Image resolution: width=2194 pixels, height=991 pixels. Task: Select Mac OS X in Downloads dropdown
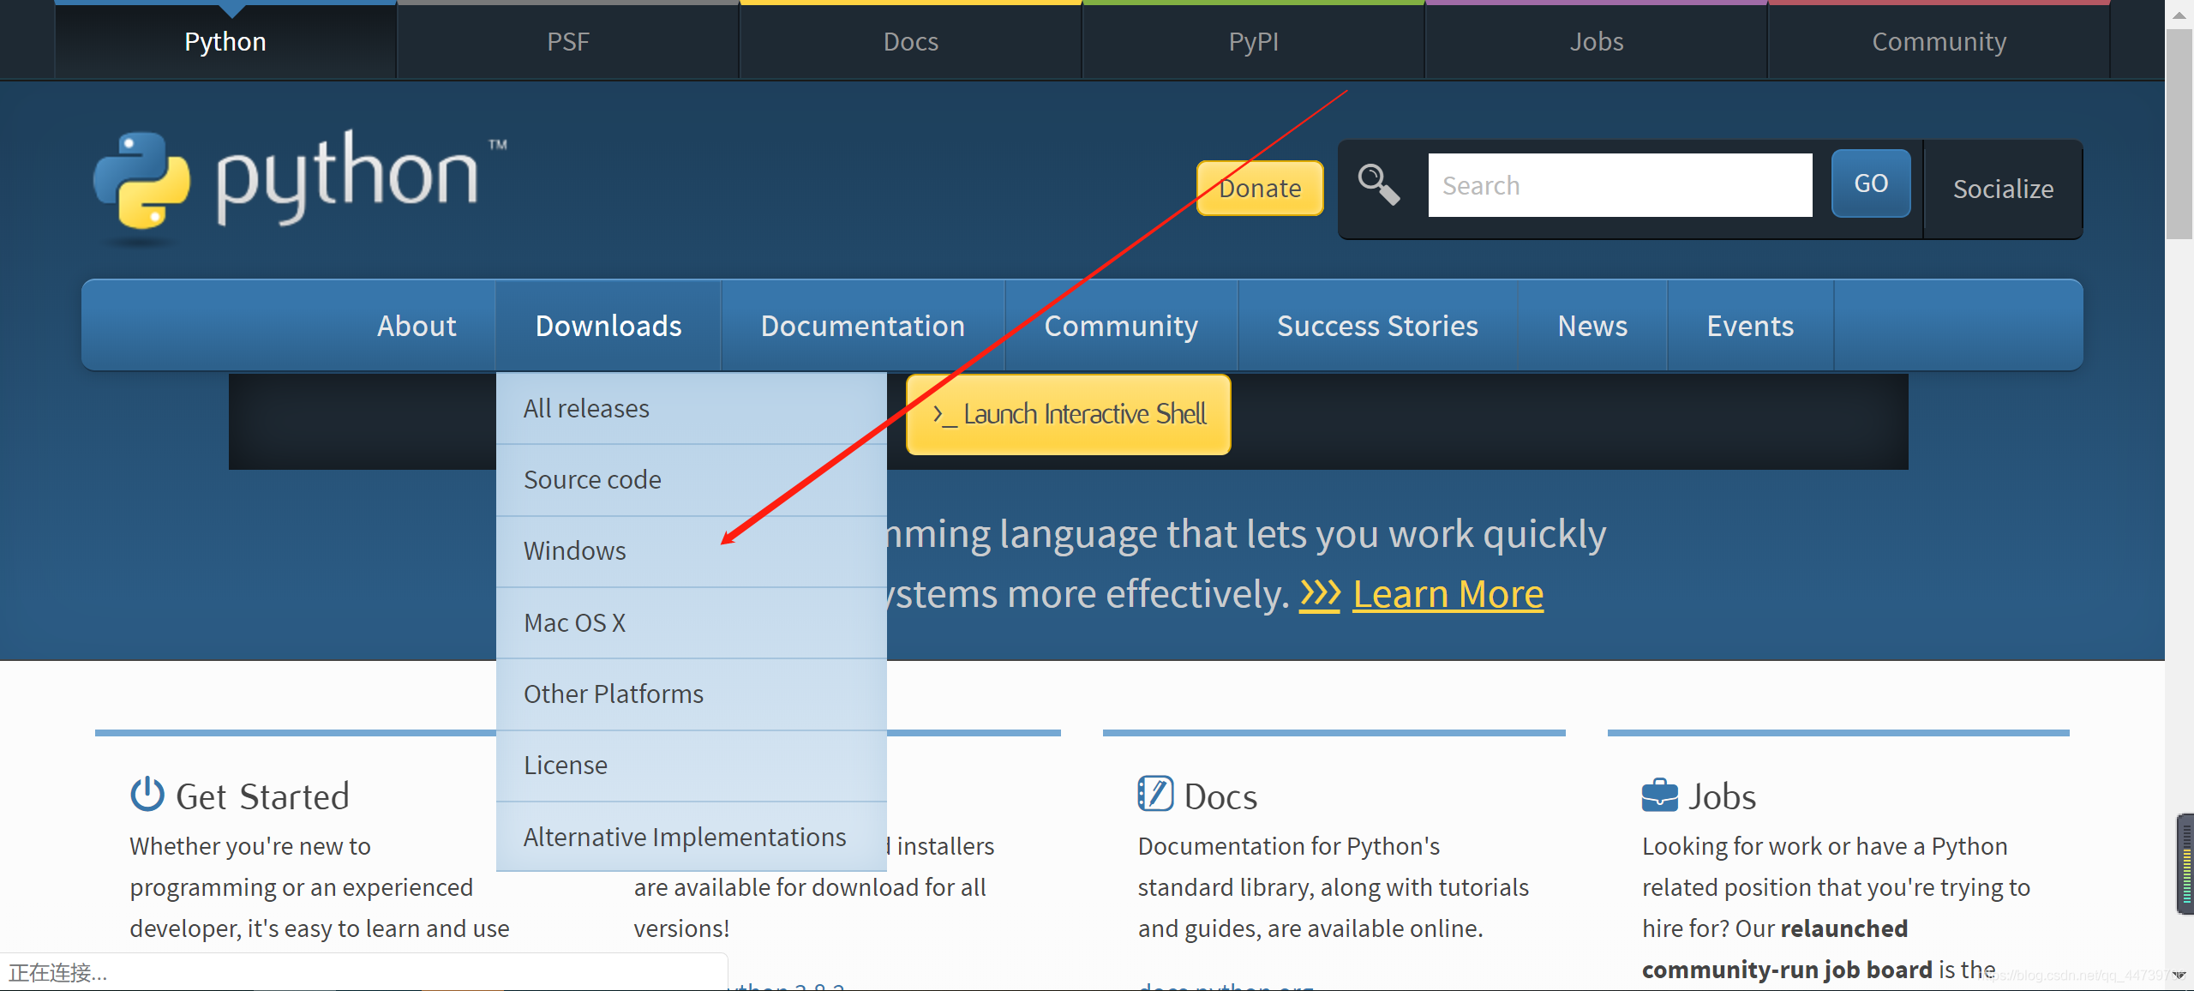click(691, 622)
